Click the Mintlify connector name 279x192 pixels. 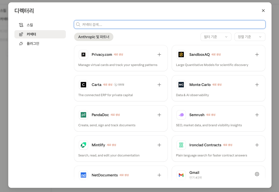coord(98,145)
